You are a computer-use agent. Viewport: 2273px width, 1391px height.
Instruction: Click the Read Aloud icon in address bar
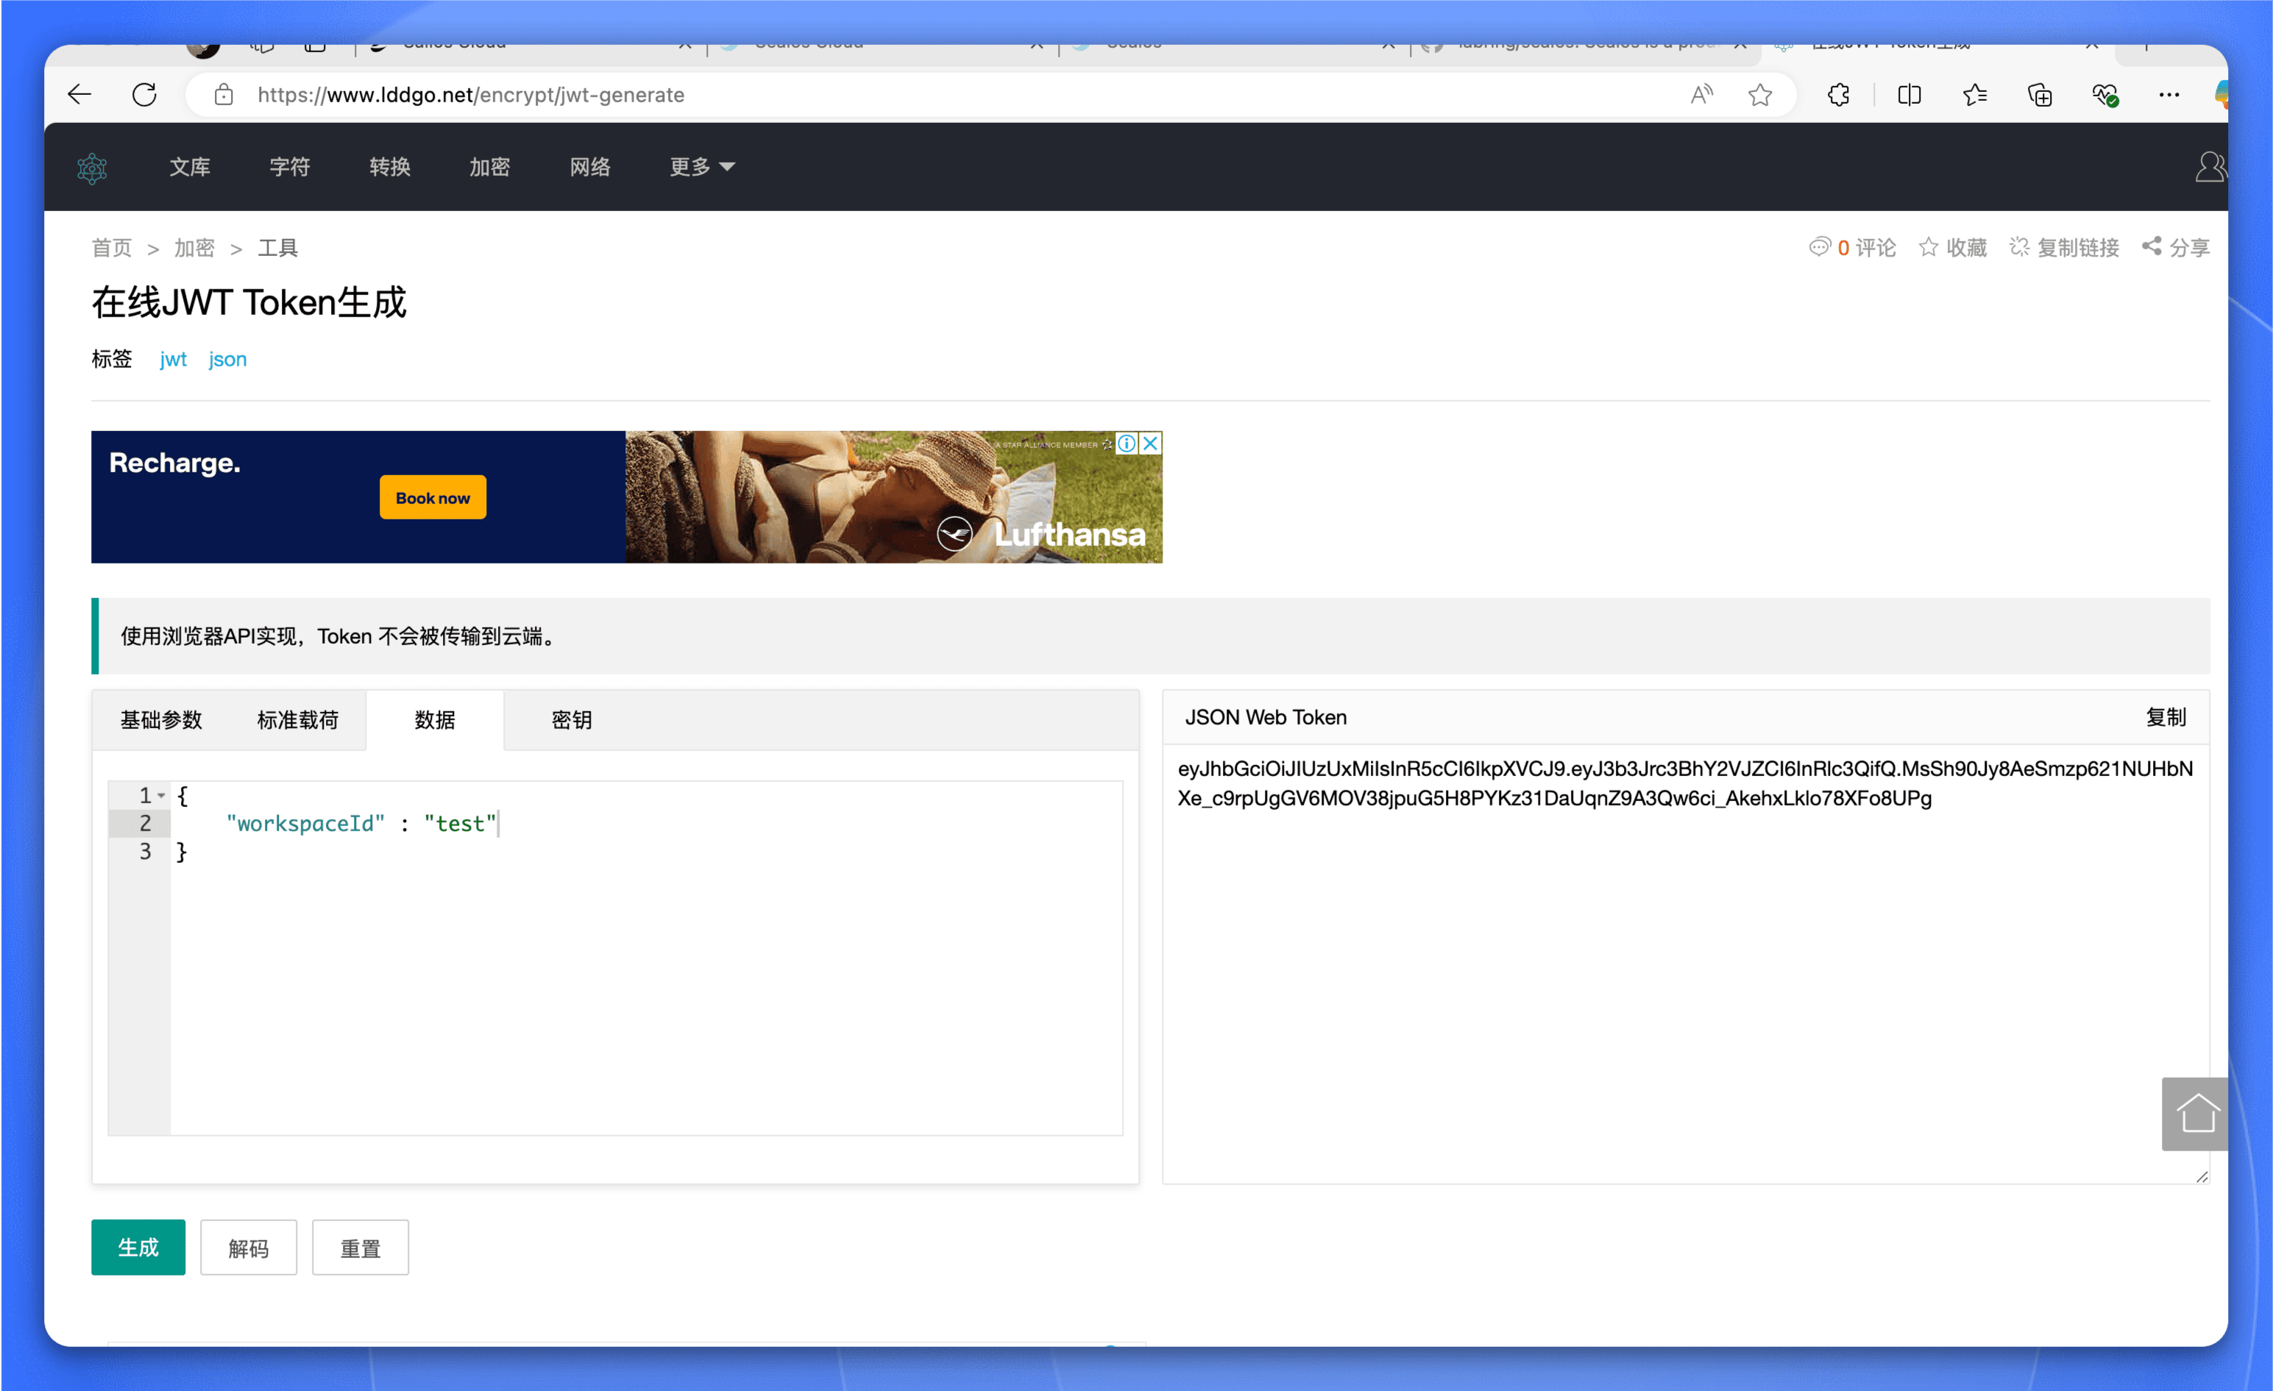tap(1701, 94)
